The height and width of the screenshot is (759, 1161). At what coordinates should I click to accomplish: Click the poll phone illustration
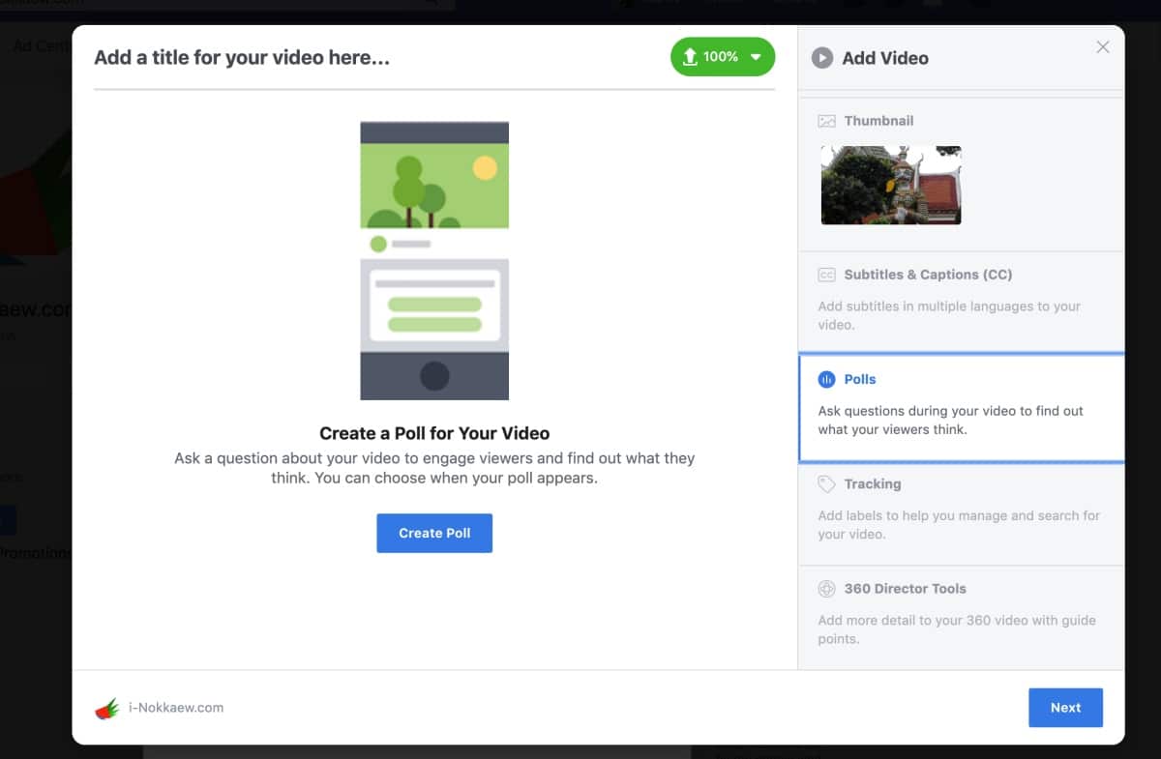[x=434, y=261]
